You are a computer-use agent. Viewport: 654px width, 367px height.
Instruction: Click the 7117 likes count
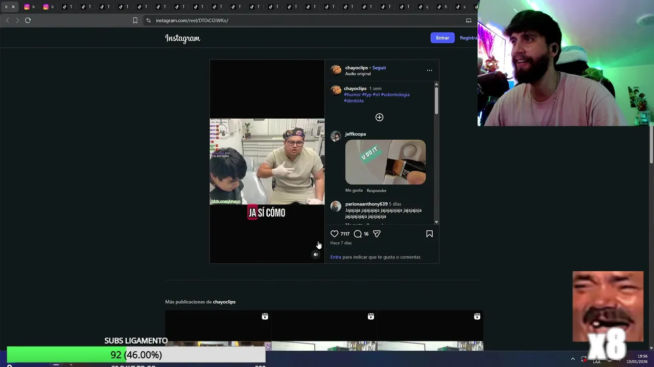tap(345, 234)
